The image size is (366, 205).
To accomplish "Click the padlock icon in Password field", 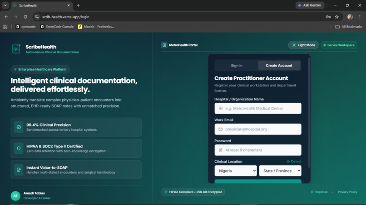I will pos(220,150).
